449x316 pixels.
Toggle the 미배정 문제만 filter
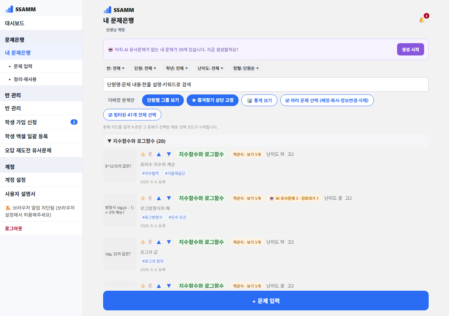coord(121,100)
